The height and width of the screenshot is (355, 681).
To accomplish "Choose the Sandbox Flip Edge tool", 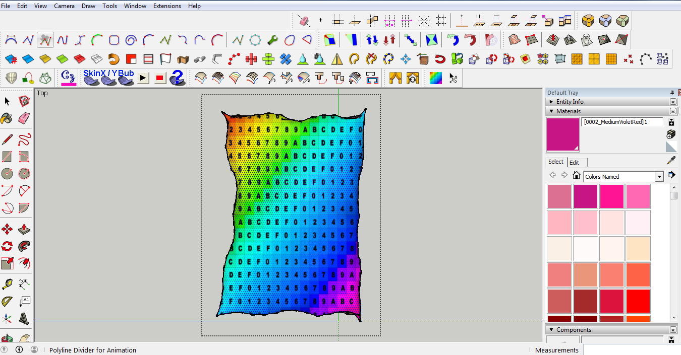I will (622, 39).
